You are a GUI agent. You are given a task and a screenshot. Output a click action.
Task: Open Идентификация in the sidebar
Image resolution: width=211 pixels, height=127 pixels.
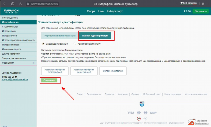tap(18, 22)
